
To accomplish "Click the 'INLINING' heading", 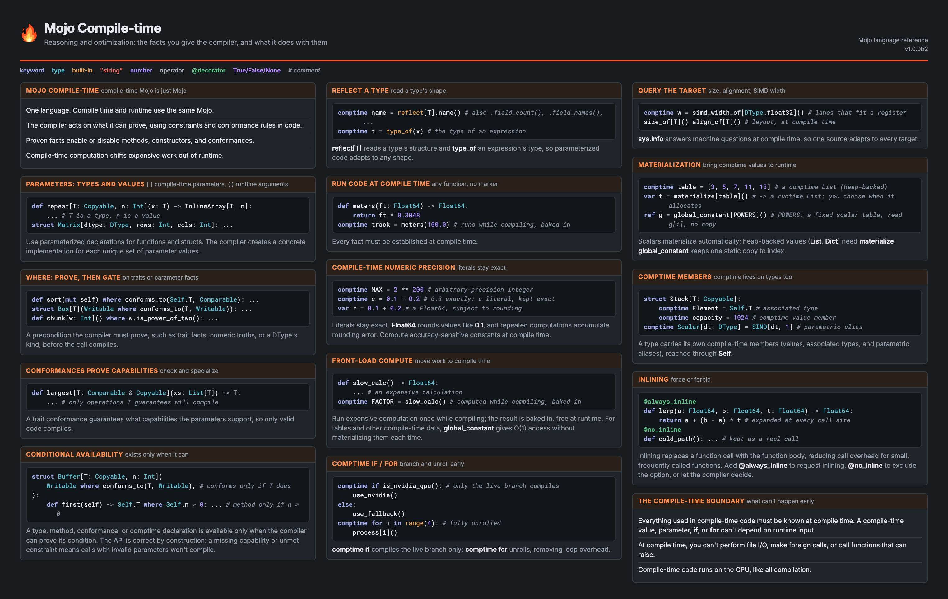I will tap(653, 379).
